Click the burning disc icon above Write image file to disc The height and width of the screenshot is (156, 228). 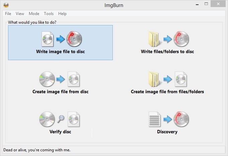point(74,39)
